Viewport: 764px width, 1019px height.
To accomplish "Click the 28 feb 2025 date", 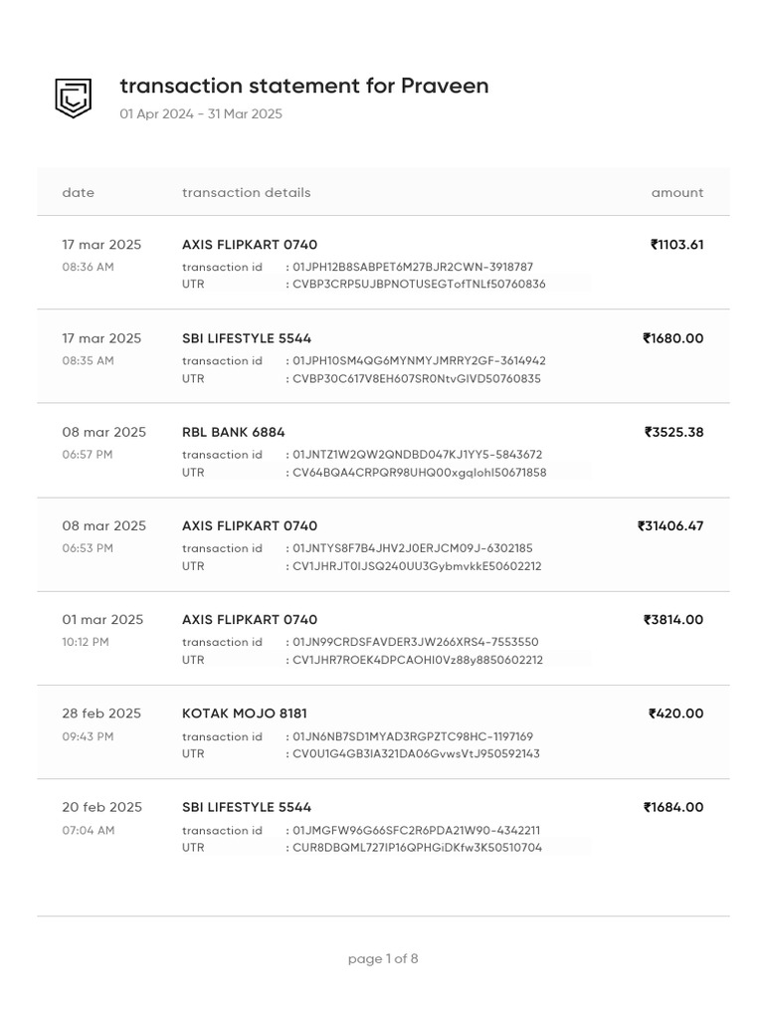I will coord(101,713).
